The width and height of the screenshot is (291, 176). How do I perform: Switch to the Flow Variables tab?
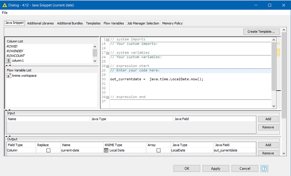[x=114, y=23]
